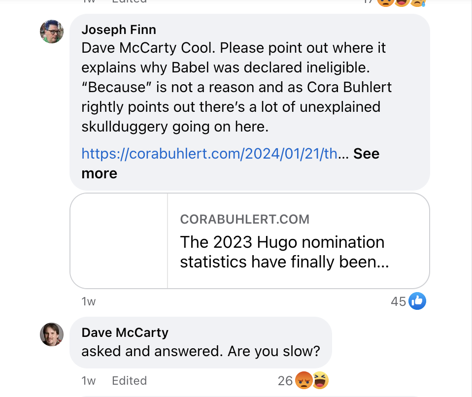Show who reacted via the 45 count
Screen dimensions: 472x397
(x=398, y=301)
